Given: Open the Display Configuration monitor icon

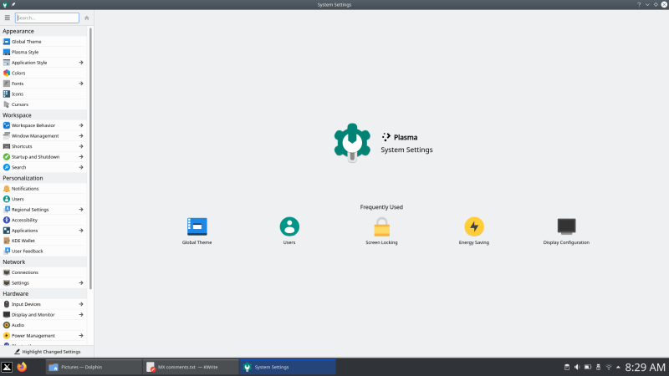Looking at the screenshot, I should tap(566, 226).
